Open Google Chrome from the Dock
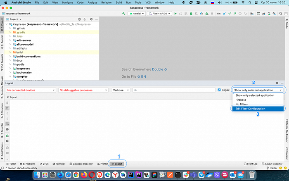 (76, 175)
